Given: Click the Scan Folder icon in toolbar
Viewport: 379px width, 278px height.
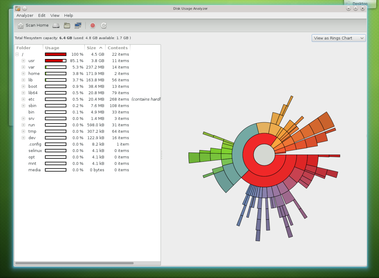Looking at the screenshot, I should (x=67, y=26).
